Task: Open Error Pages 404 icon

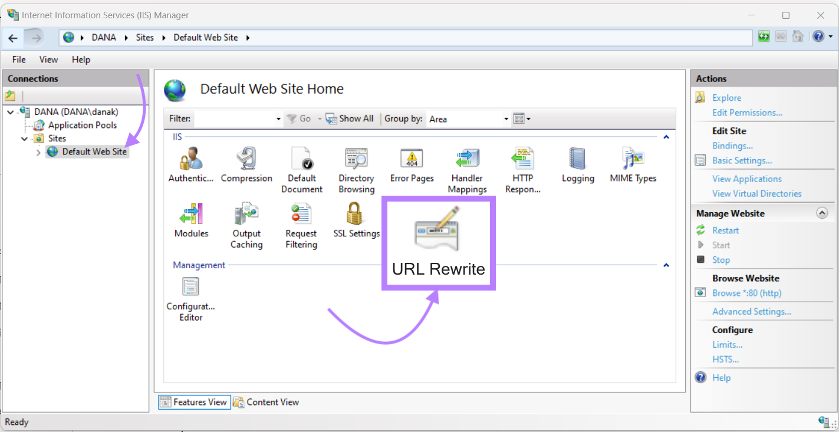Action: pyautogui.click(x=412, y=160)
